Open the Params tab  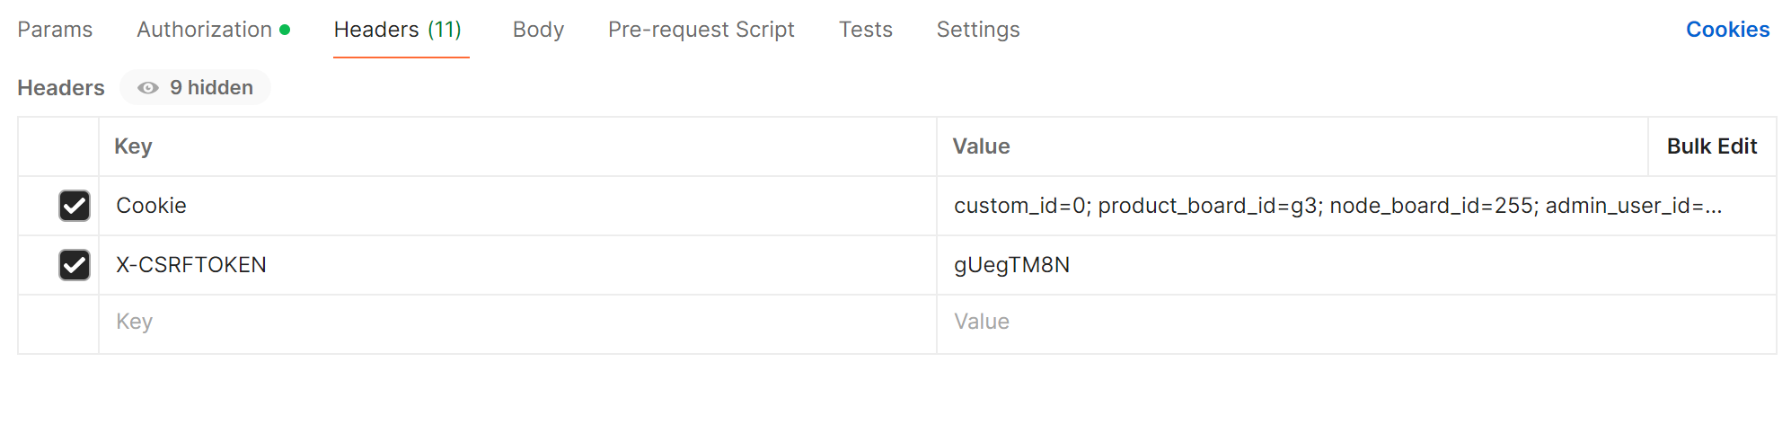(55, 30)
